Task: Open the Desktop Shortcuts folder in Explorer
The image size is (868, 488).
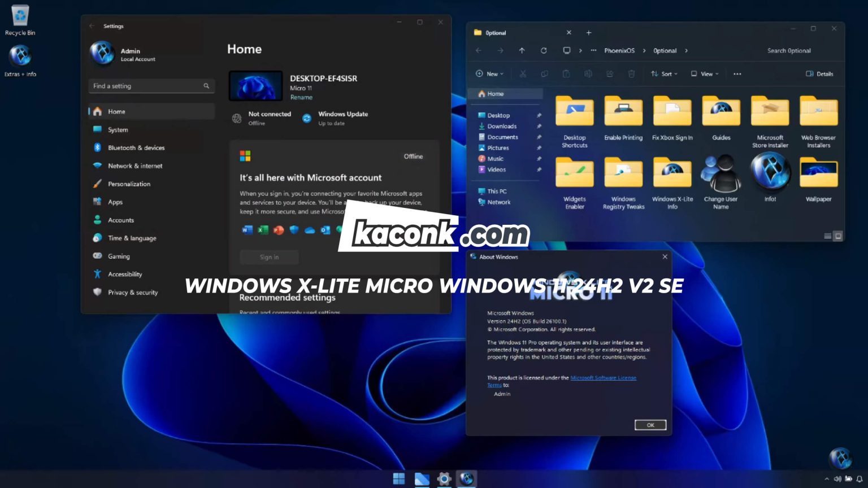Action: point(575,122)
